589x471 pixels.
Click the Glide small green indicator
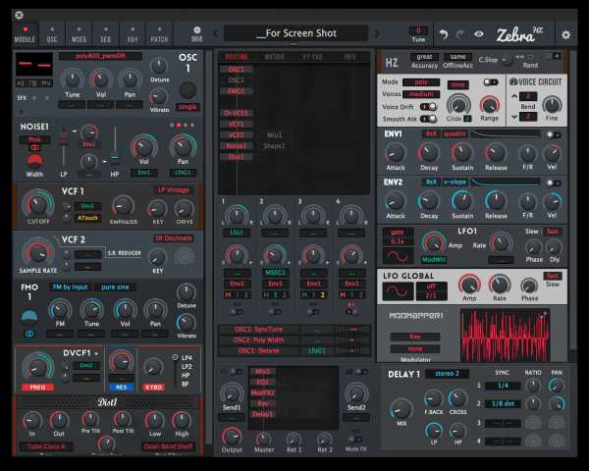point(467,119)
